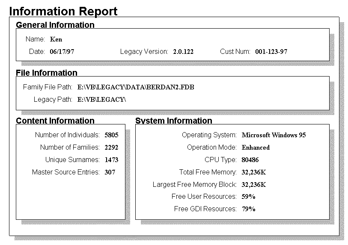Screen dimensions: 348x245
Task: Click the Number of Individuals: label
Action: tap(67, 135)
